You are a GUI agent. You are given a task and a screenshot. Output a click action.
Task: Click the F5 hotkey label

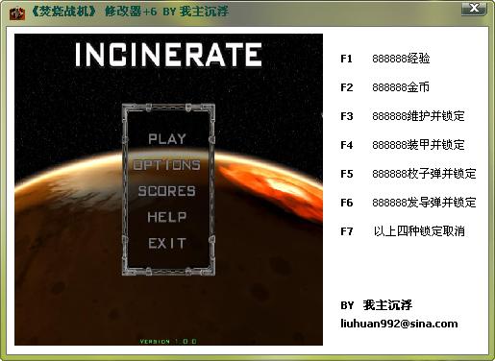coord(347,174)
